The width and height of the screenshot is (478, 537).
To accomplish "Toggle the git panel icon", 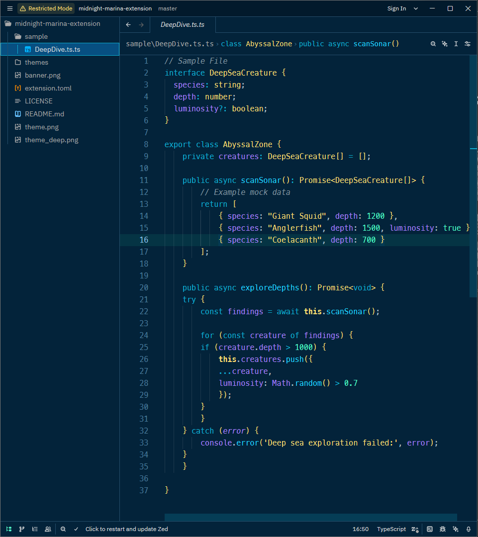I will (x=22, y=529).
